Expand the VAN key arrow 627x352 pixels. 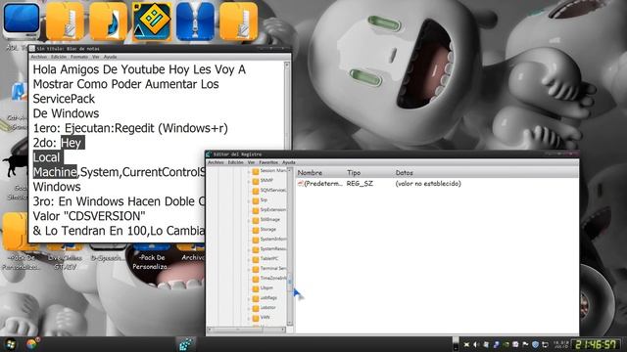[x=249, y=318]
